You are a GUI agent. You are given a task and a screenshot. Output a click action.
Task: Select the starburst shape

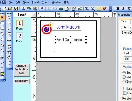coord(9,47)
